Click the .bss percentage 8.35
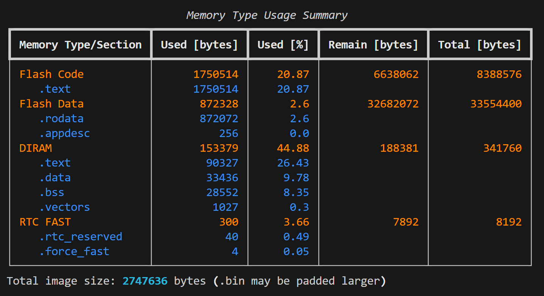Screen dimensions: 544x296 coord(296,192)
